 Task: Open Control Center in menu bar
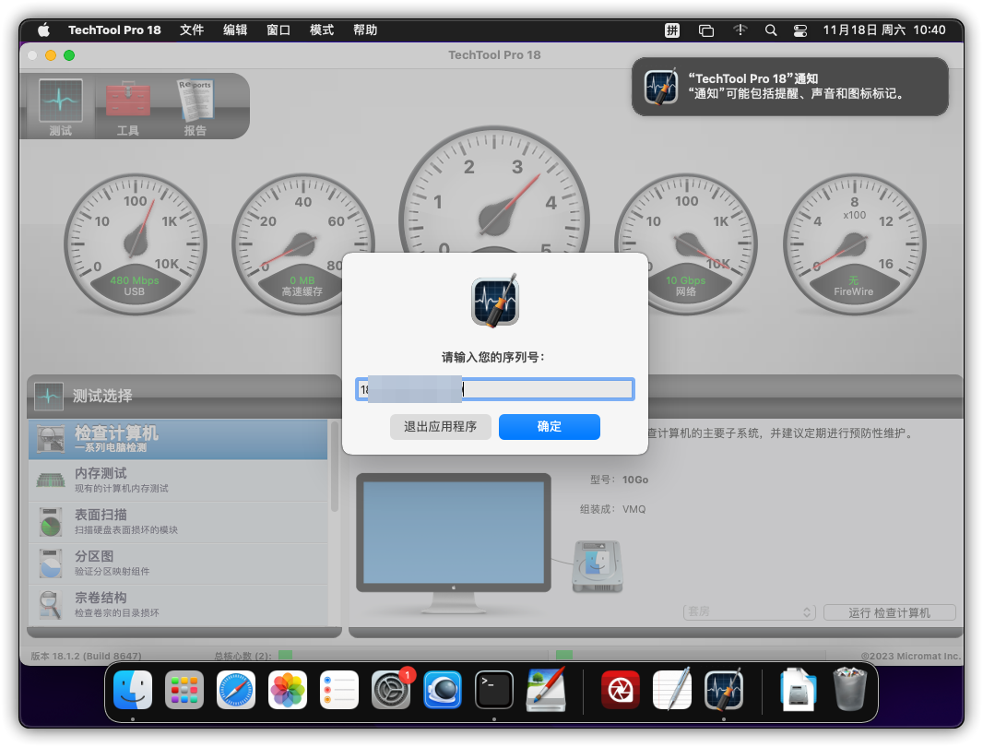coord(800,30)
